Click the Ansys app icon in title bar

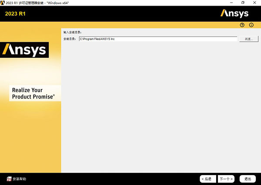click(3, 3)
